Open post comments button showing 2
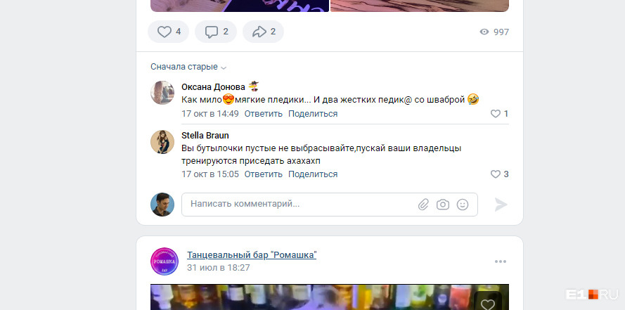625x310 pixels. coord(216,32)
